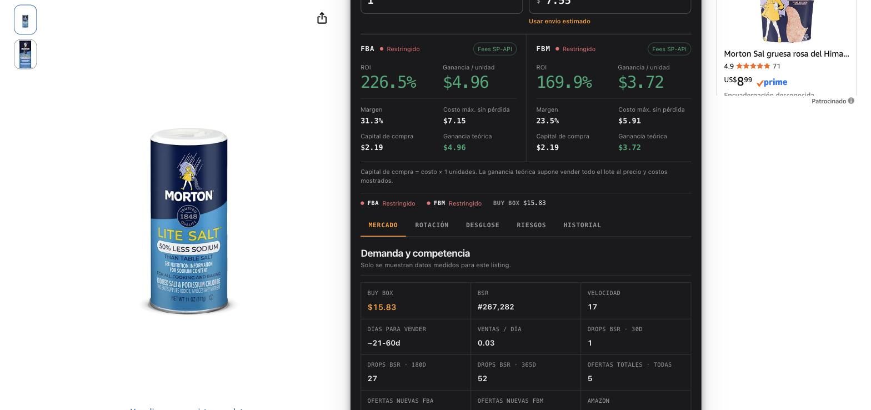Show the HISTORIAL tab
Viewport: 871px width, 410px height.
tap(582, 225)
